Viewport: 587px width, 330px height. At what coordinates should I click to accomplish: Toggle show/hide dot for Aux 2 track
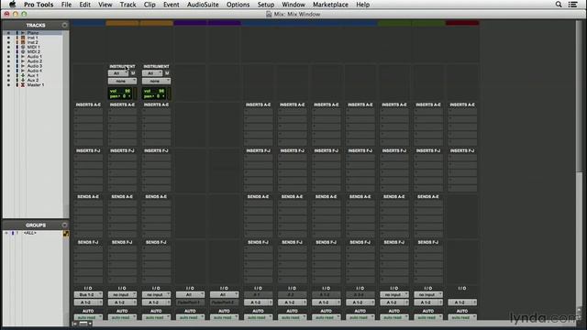click(8, 80)
